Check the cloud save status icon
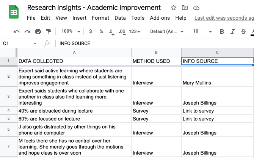The width and height of the screenshot is (254, 158). coord(196,8)
